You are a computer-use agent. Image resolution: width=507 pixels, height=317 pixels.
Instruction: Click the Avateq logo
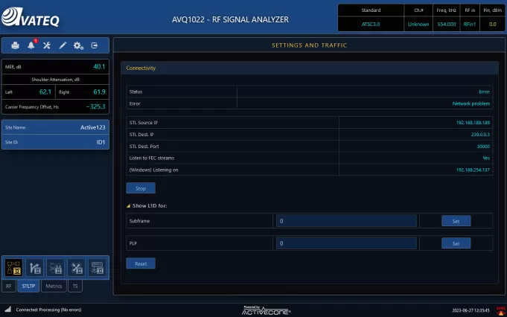tap(31, 17)
